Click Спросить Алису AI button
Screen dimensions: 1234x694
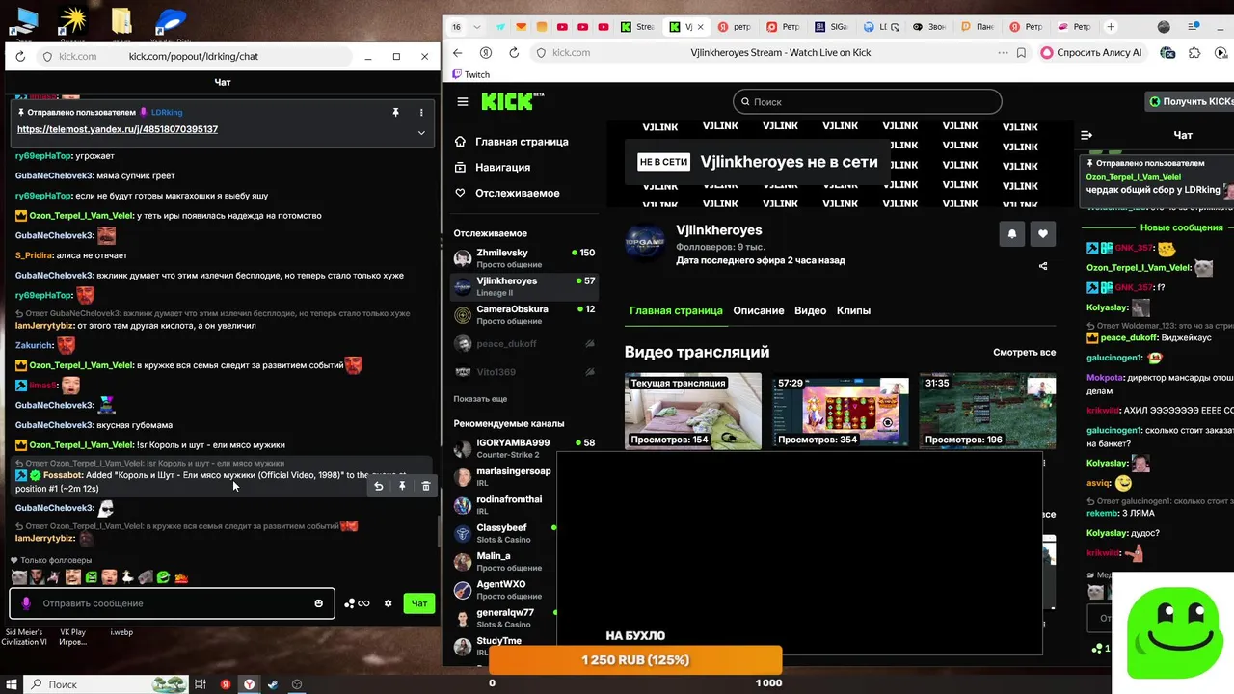tap(1092, 53)
